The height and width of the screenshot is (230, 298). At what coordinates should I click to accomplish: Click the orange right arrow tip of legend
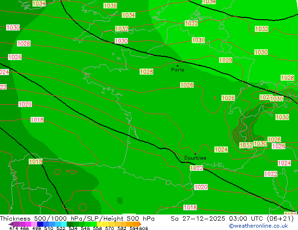pyautogui.click(x=140, y=224)
